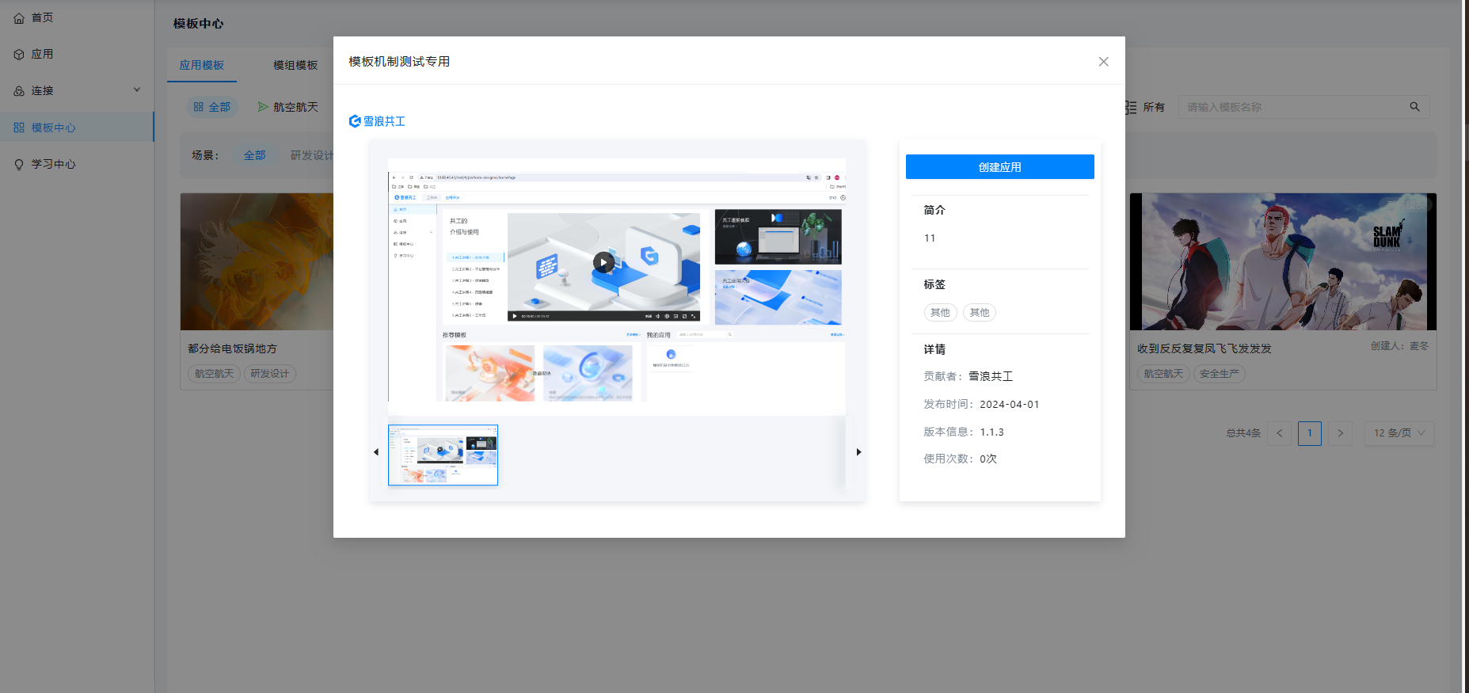This screenshot has height=693, width=1469.
Task: Select the highlighted preview thumbnail
Action: (x=443, y=455)
